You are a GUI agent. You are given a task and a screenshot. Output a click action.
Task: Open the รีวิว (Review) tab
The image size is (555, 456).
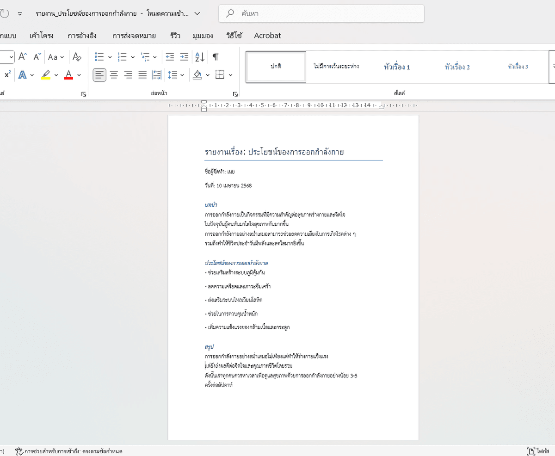pos(175,36)
